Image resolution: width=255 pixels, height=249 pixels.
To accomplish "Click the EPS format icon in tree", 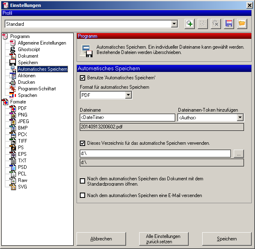I will coord(13,154).
